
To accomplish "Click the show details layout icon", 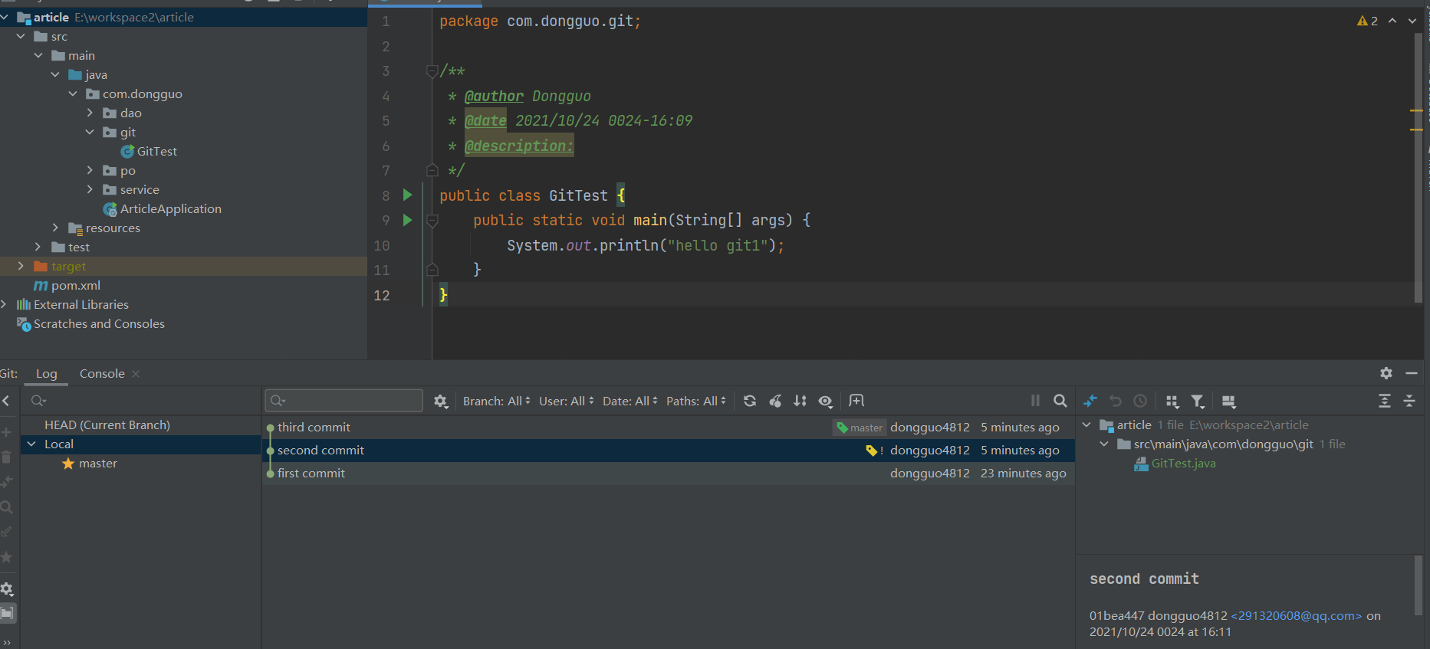I will tap(1228, 401).
